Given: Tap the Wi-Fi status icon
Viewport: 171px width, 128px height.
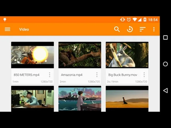Looking at the screenshot, I should tap(135, 20).
